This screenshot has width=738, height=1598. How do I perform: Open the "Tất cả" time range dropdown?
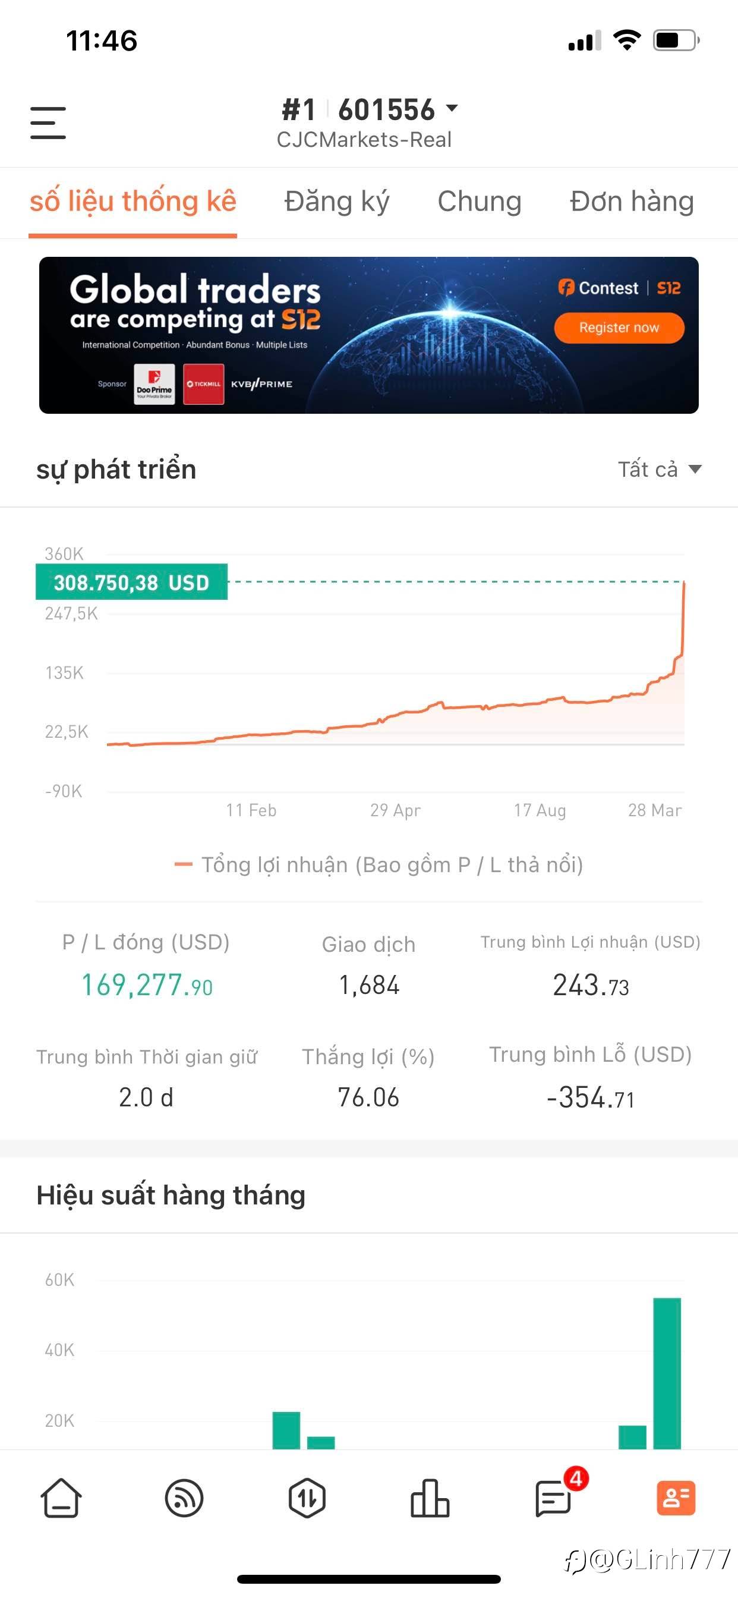point(659,469)
